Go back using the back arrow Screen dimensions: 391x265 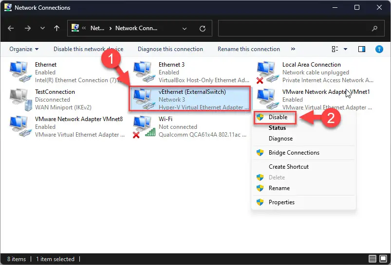tap(11, 28)
